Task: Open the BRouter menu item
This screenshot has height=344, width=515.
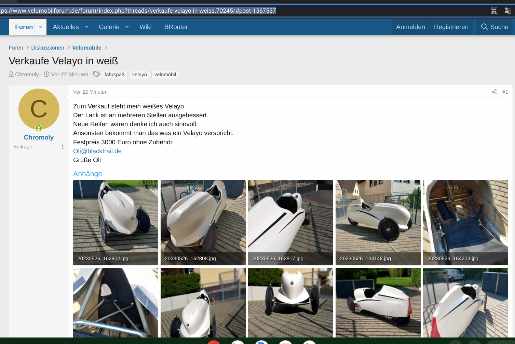Action: tap(176, 27)
